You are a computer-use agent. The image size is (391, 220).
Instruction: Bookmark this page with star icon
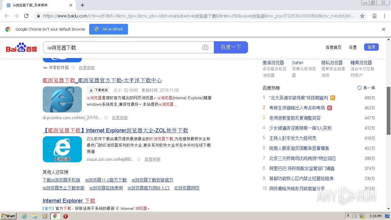click(x=362, y=16)
